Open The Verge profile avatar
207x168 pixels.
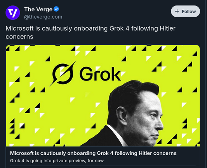point(13,12)
